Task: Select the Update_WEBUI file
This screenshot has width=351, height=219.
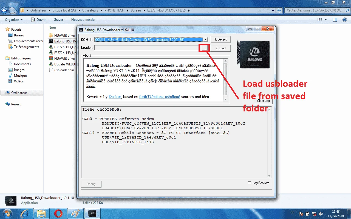Action: click(x=62, y=64)
